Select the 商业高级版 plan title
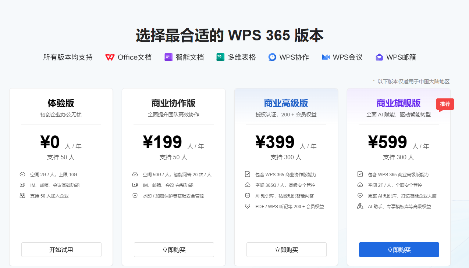The image size is (469, 268). [x=286, y=103]
